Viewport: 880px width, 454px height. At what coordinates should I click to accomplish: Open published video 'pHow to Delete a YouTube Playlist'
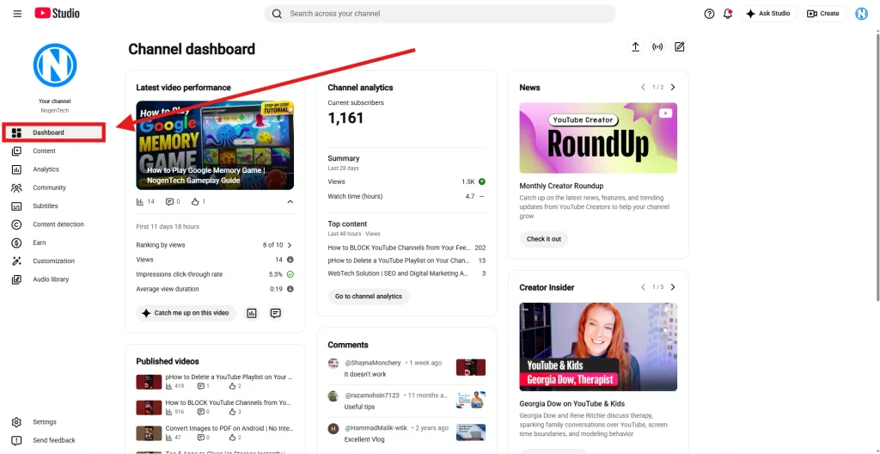pos(215,382)
